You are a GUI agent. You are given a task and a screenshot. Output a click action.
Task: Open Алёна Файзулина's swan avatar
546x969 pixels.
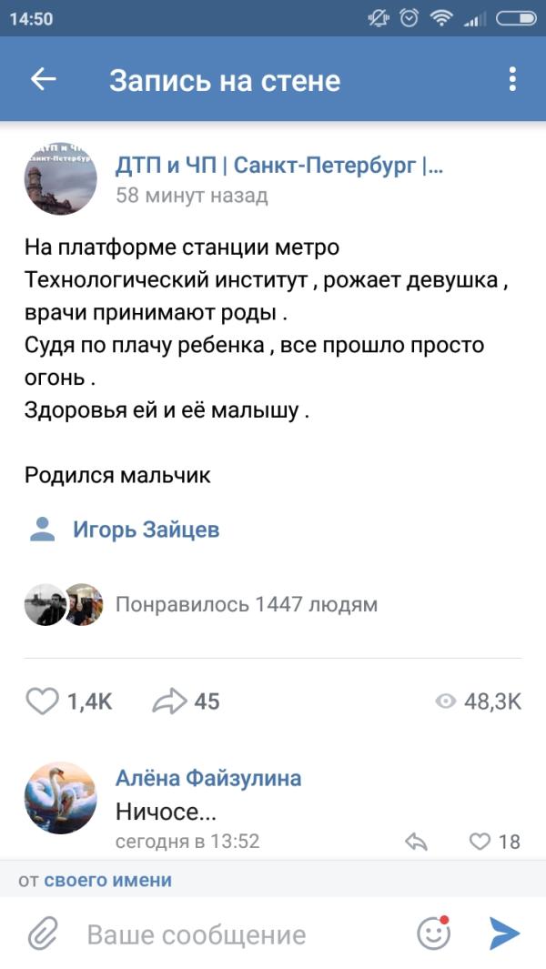coord(60,798)
